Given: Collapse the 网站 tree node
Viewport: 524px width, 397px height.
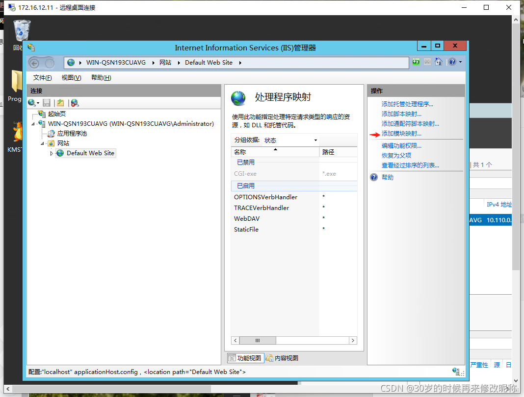Looking at the screenshot, I should (42, 143).
